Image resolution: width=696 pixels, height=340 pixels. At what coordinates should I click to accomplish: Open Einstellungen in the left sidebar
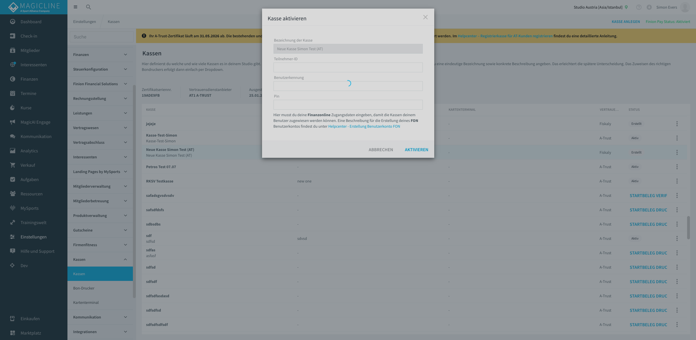coord(34,237)
